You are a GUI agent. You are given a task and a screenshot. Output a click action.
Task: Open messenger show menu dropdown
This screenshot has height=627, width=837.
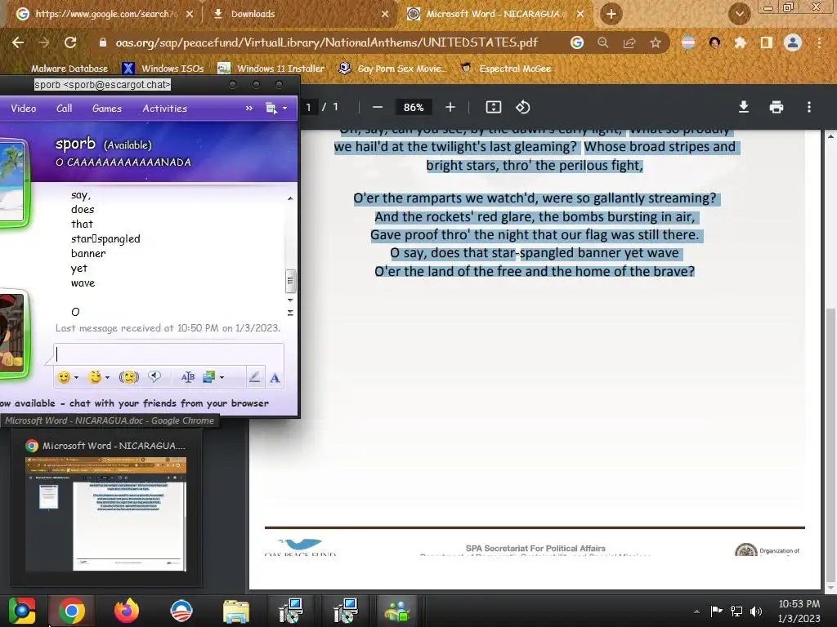(276, 109)
